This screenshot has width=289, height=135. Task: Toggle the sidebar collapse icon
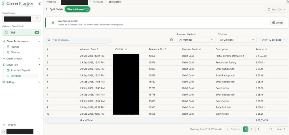(40, 4)
